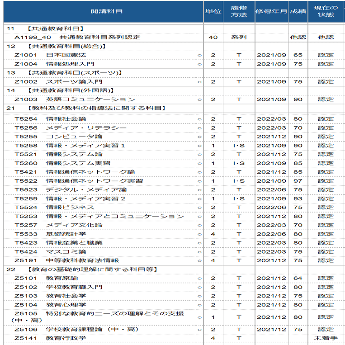Click the 認定 status for マスコミ論
The height and width of the screenshot is (345, 345).
[x=326, y=252]
